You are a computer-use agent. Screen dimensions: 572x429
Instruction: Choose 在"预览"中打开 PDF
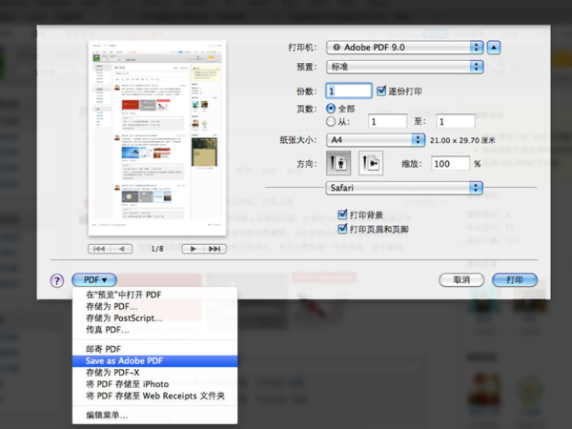click(154, 295)
